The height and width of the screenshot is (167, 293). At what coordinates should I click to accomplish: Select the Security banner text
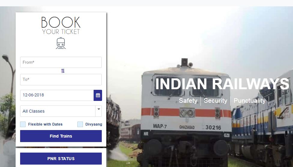(x=216, y=101)
